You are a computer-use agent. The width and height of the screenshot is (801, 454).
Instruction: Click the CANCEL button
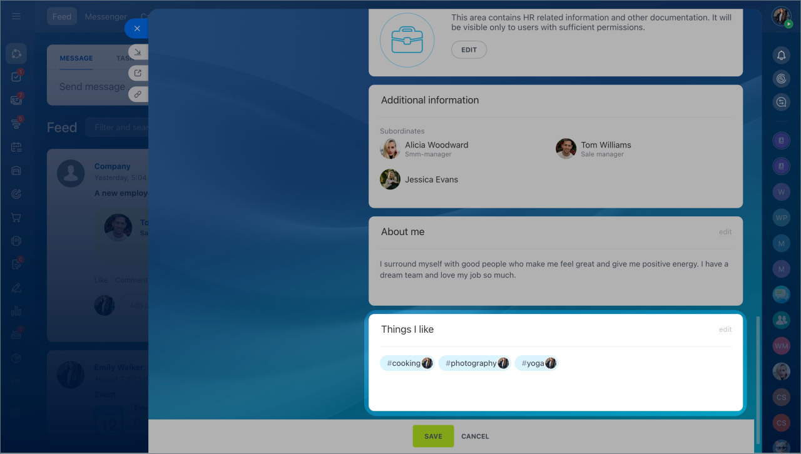coord(475,436)
